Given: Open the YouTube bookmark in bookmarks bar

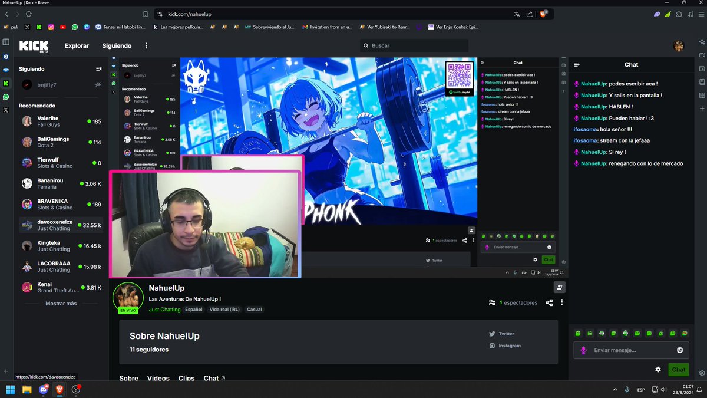Looking at the screenshot, I should click(x=63, y=27).
